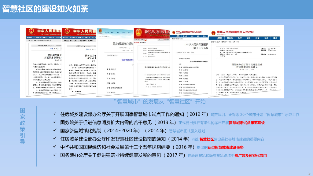This screenshot has height=176, width=313.
Task: Open 互动 tab in the rightmost document nav
Action: (266, 38)
